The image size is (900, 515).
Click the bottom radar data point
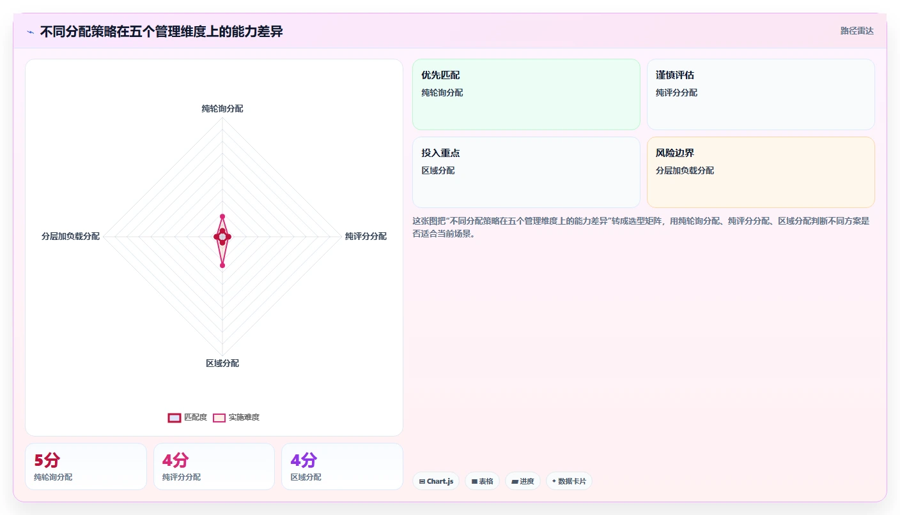click(222, 265)
